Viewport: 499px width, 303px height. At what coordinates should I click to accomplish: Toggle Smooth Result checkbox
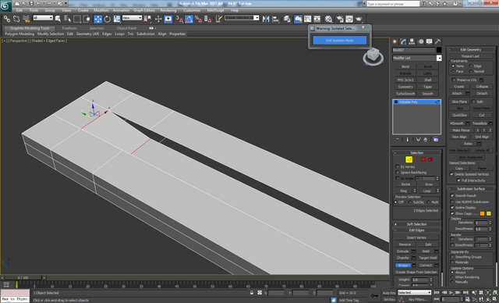point(452,196)
